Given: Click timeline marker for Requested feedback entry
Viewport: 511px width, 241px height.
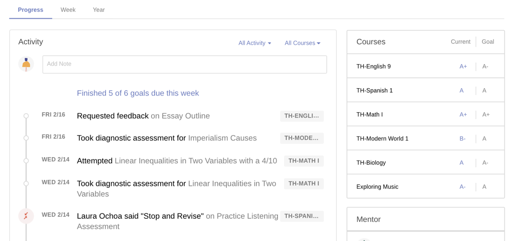Looking at the screenshot, I should click(x=26, y=116).
